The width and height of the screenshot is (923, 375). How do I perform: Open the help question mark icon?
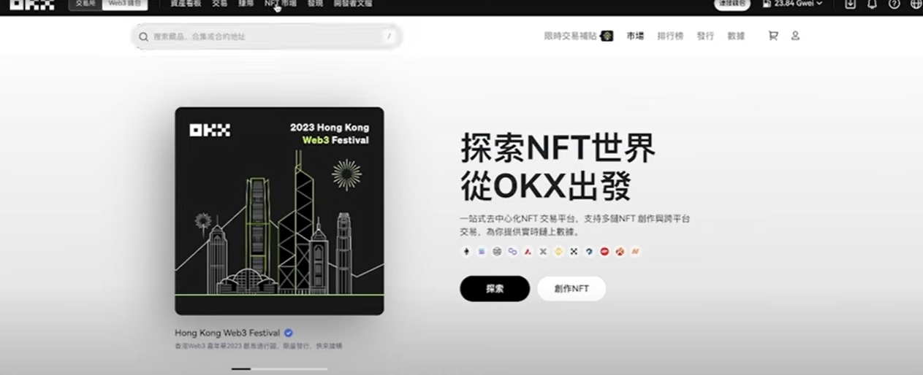coord(894,4)
